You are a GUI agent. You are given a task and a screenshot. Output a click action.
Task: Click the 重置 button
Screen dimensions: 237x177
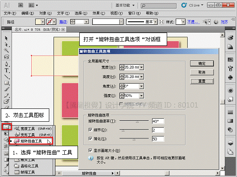click(202, 81)
